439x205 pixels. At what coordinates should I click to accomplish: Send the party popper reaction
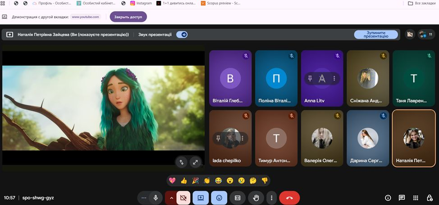point(195,181)
